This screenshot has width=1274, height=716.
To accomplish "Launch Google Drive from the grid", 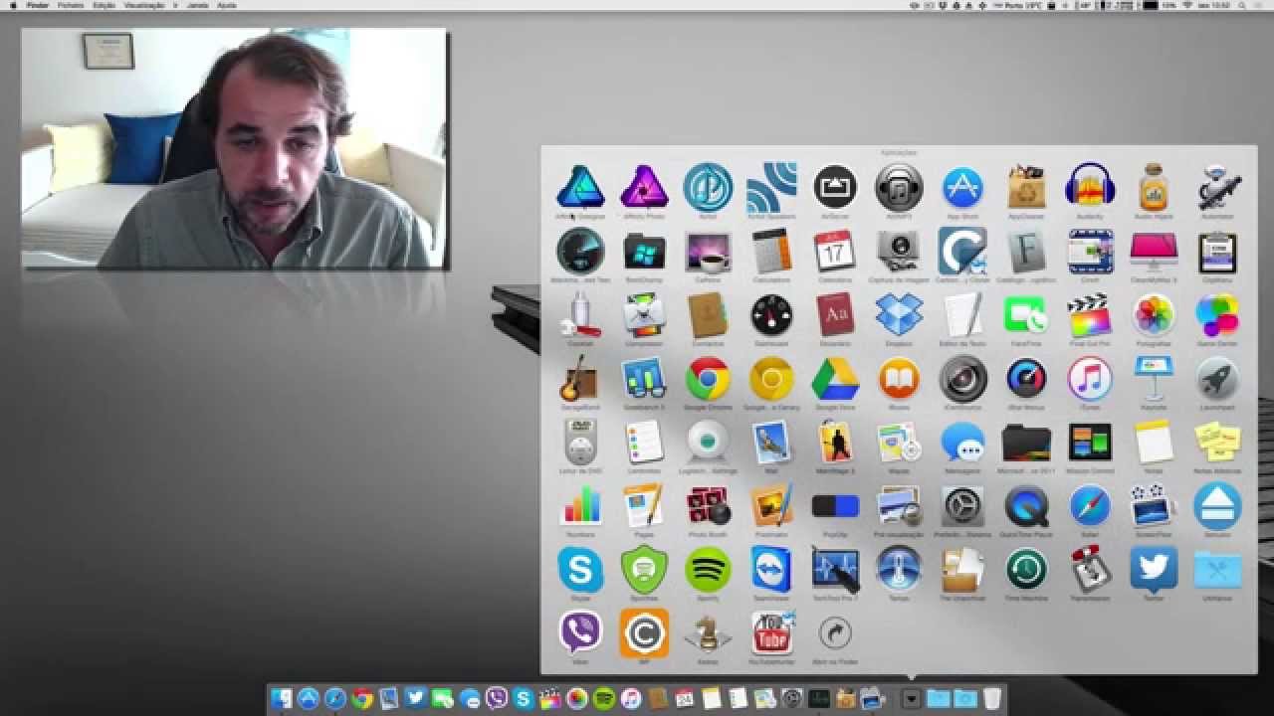I will pos(835,379).
